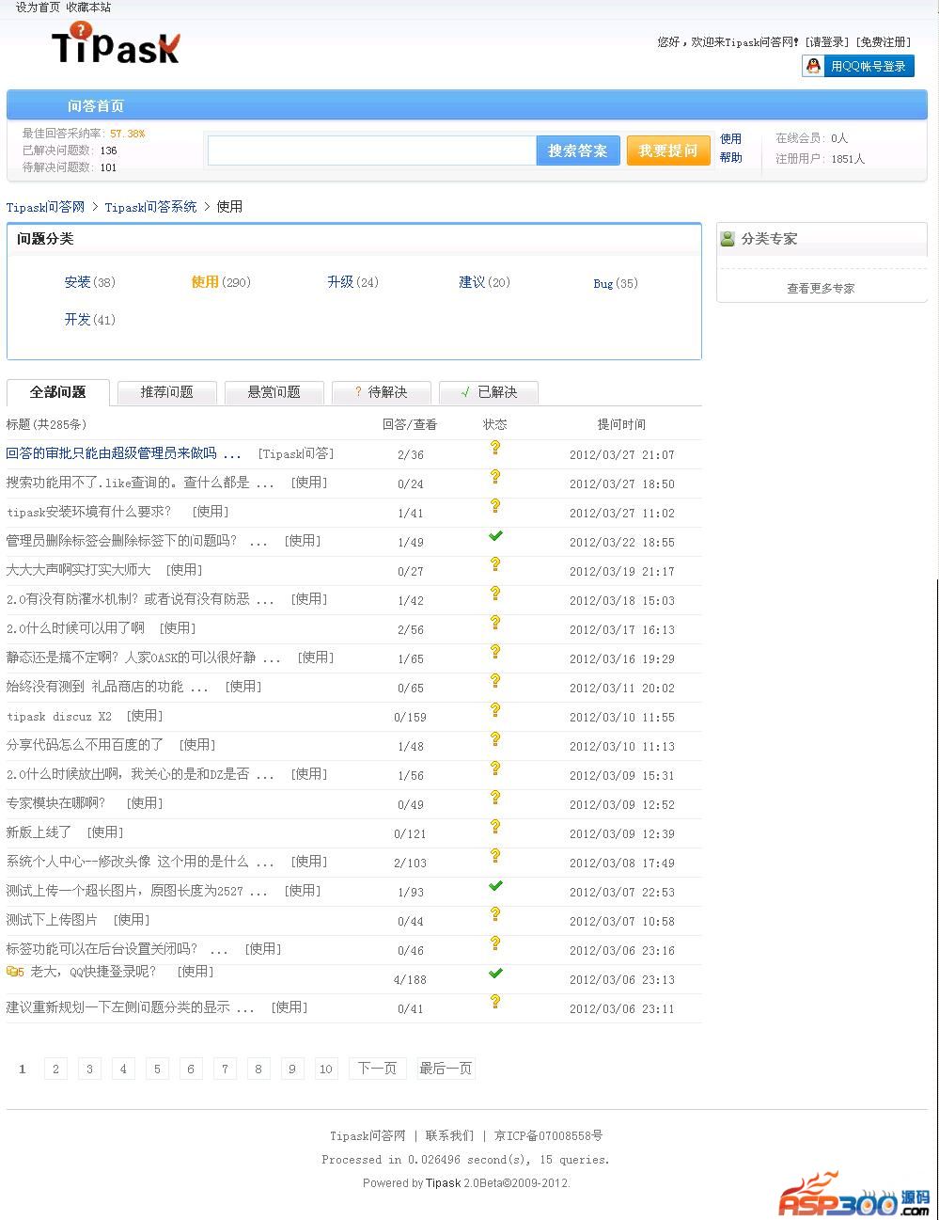Click status icon for 大大大声啊 question
Screen dimensions: 939x1220
point(495,564)
